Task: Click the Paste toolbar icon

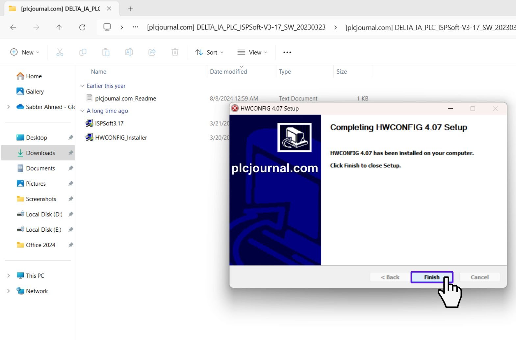Action: tap(106, 52)
